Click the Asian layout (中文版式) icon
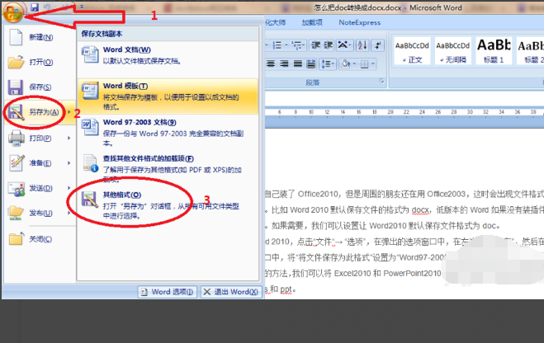Viewport: 544px width, 343px height. point(344,45)
